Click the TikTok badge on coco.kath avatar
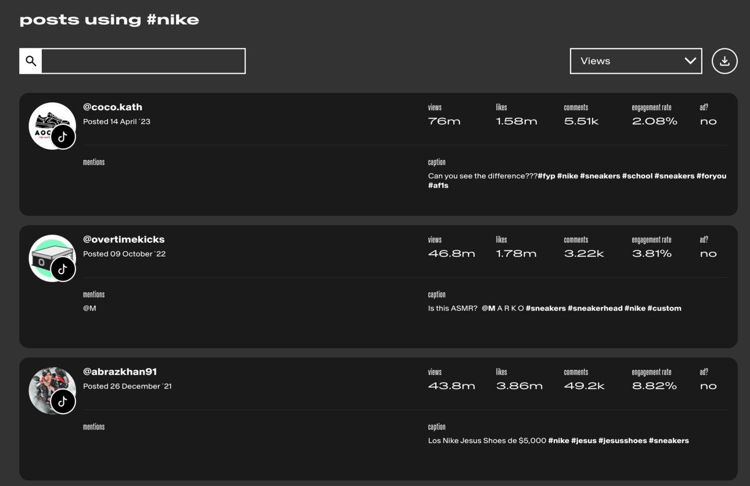 click(x=63, y=137)
